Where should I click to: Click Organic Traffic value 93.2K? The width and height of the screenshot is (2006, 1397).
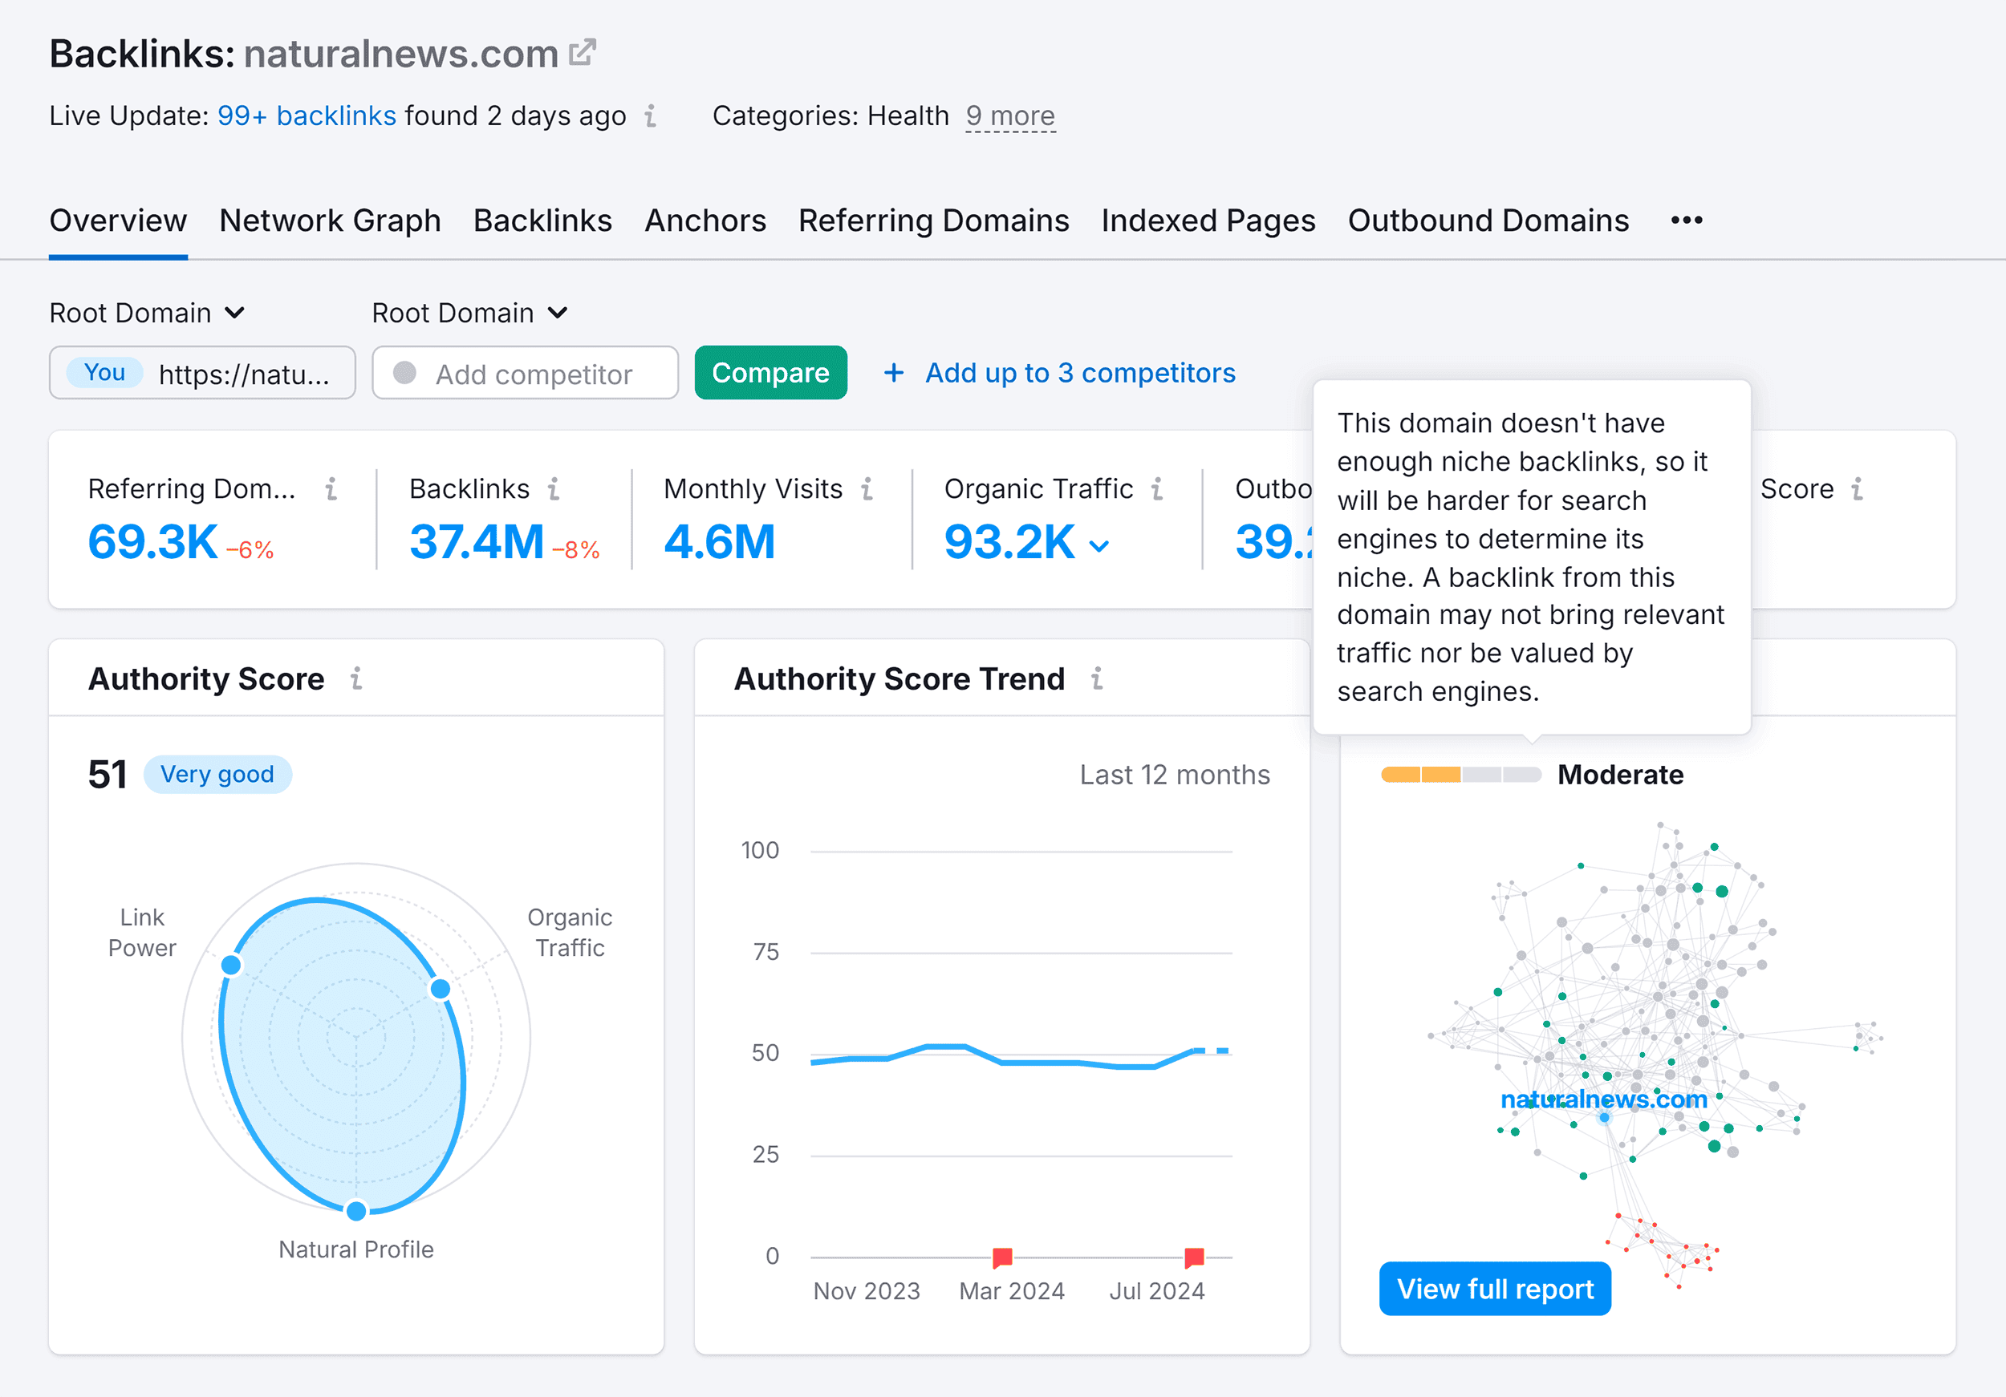(x=1009, y=542)
